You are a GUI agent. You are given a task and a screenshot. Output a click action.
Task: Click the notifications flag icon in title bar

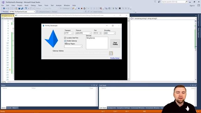[155, 2]
